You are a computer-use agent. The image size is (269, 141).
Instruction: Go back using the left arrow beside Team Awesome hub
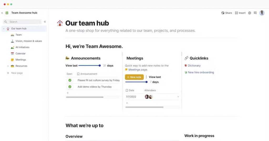2,13
